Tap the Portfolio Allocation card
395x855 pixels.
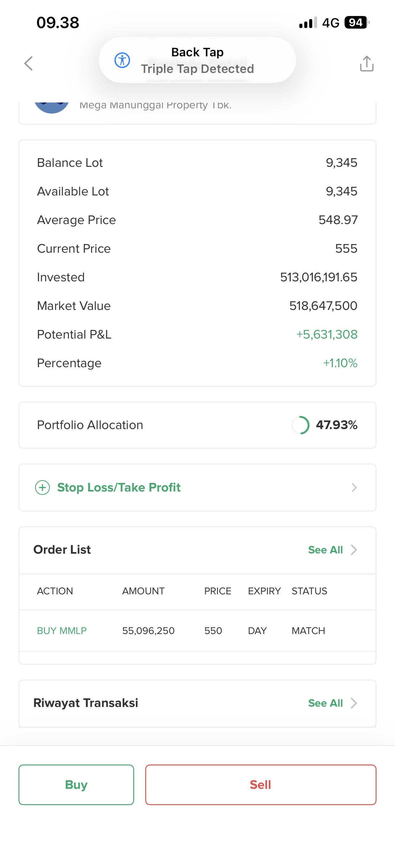(x=197, y=425)
